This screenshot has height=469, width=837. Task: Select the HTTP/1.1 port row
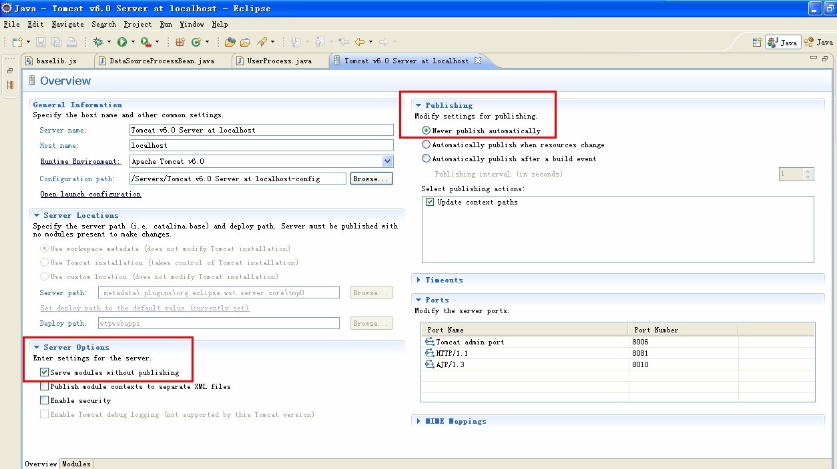617,353
